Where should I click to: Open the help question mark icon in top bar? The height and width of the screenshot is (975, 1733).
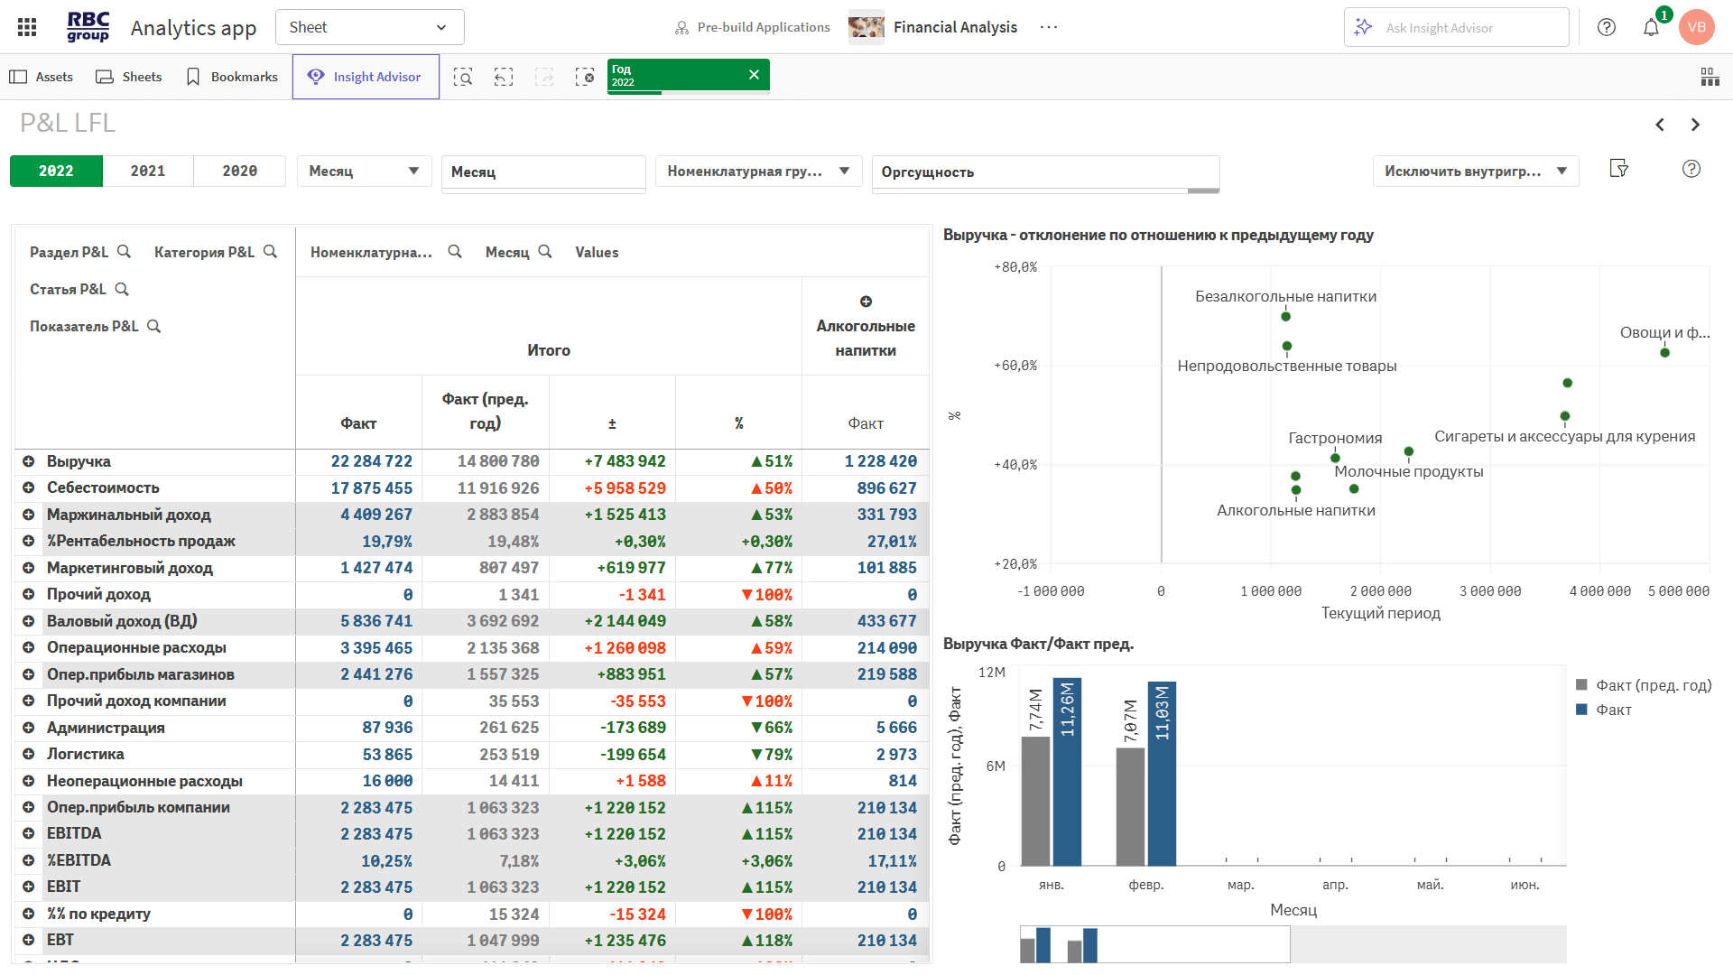tap(1607, 27)
